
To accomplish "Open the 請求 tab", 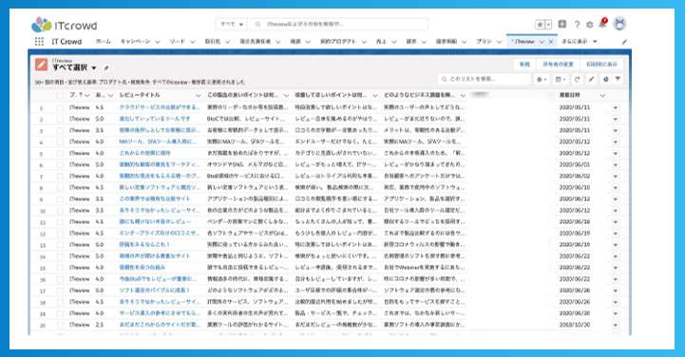I will pyautogui.click(x=411, y=42).
